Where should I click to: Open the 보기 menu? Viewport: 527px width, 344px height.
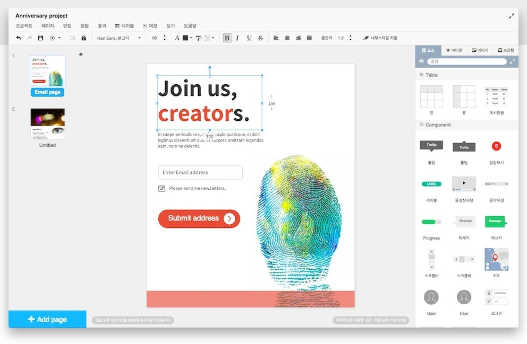(x=171, y=26)
